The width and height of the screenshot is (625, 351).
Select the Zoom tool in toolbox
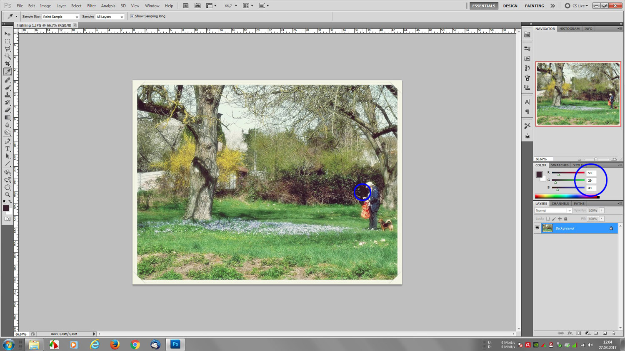[7, 195]
